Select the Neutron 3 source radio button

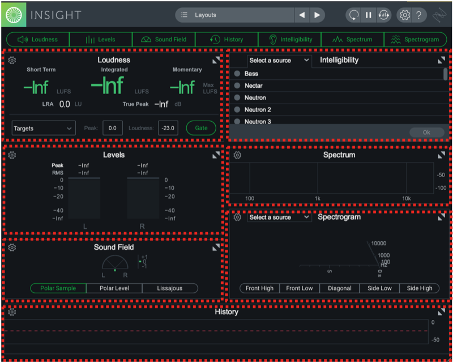[x=237, y=122]
